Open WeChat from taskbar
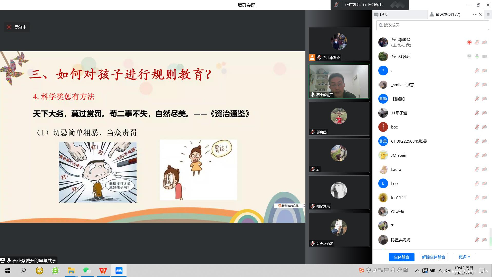Viewport: 492px width, 277px height. [87, 271]
